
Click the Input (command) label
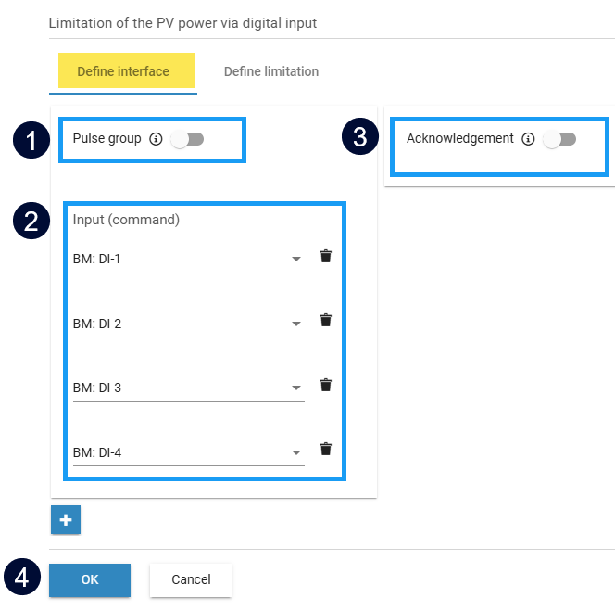[126, 221]
